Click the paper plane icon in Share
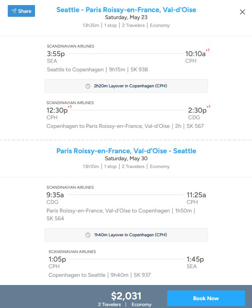 14,11
